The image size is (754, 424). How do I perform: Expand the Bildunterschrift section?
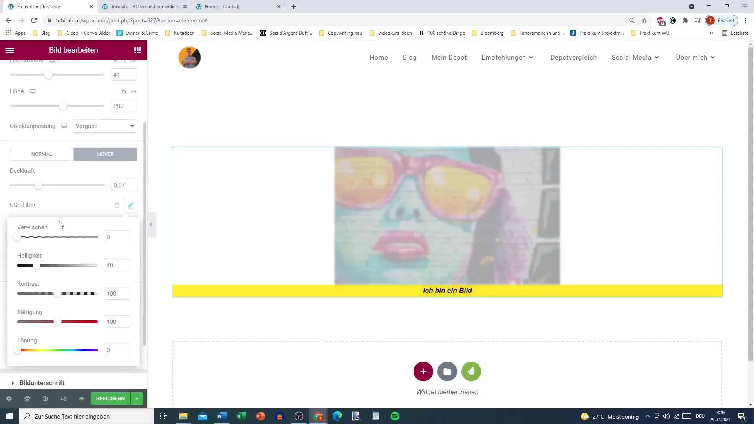coord(42,383)
